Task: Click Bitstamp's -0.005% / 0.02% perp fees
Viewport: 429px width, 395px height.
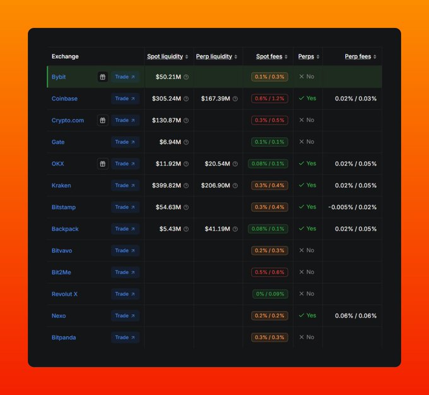Action: [353, 207]
